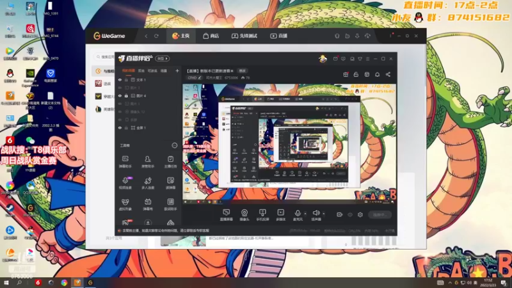Open WeGame 直播 tab

pos(278,36)
